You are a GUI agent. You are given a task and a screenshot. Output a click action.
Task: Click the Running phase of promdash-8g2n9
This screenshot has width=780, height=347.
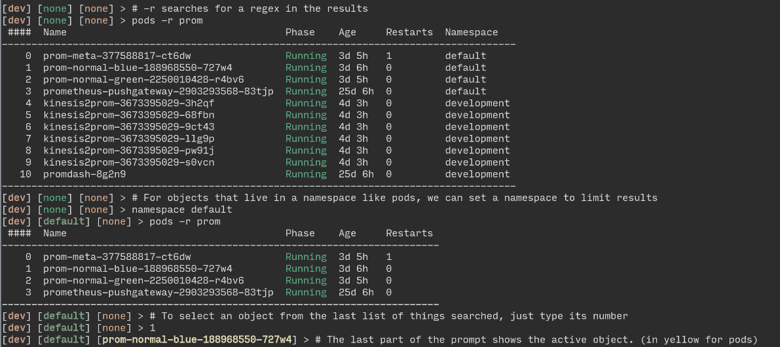[306, 174]
